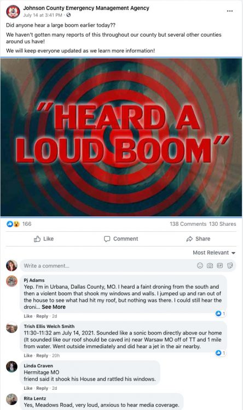The height and width of the screenshot is (410, 243).
Task: Open the post options three-dot menu
Action: click(230, 11)
